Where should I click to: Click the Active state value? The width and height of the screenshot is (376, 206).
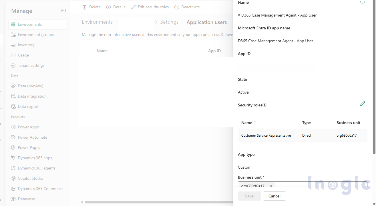(243, 92)
